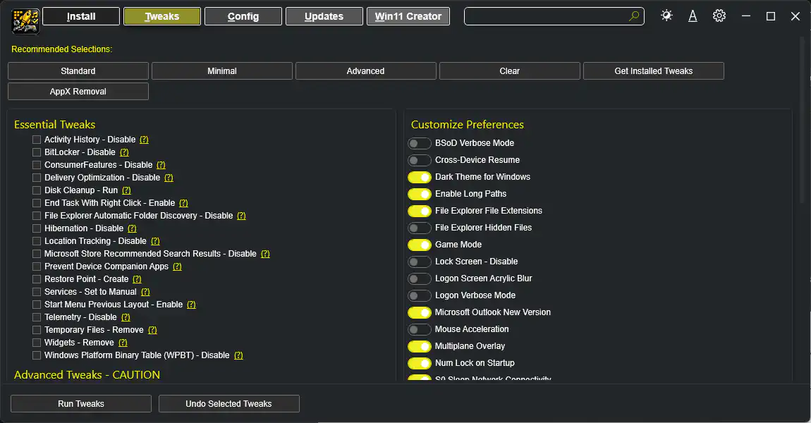Open help (?) for Hibernation - Disable

coord(132,228)
